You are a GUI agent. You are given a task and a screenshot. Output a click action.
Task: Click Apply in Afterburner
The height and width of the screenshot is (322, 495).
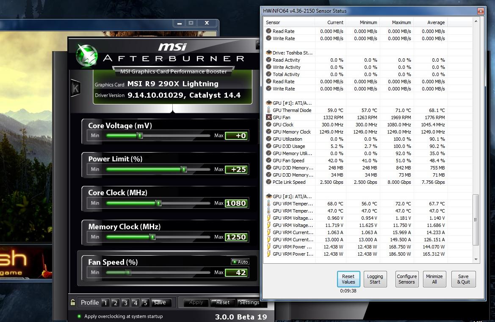pos(196,303)
